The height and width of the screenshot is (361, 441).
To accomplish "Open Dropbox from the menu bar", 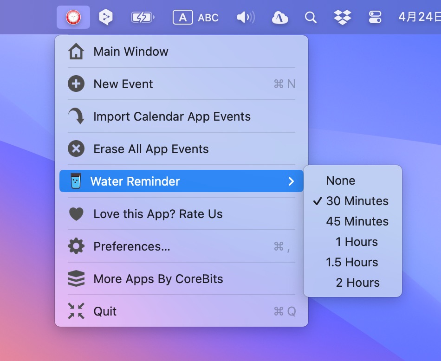I will tap(342, 17).
